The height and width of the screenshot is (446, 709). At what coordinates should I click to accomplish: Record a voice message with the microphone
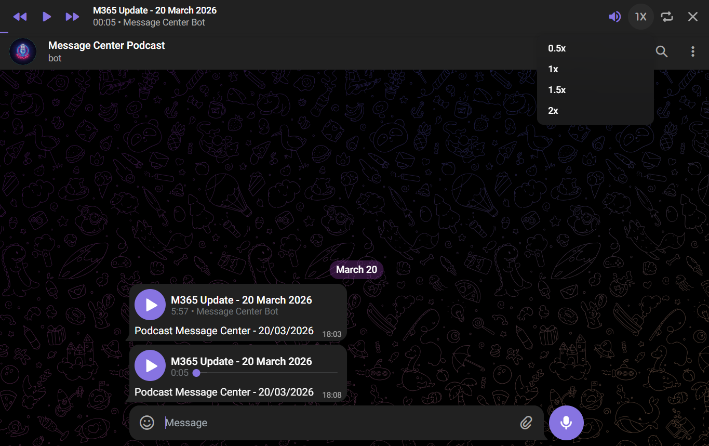[566, 423]
